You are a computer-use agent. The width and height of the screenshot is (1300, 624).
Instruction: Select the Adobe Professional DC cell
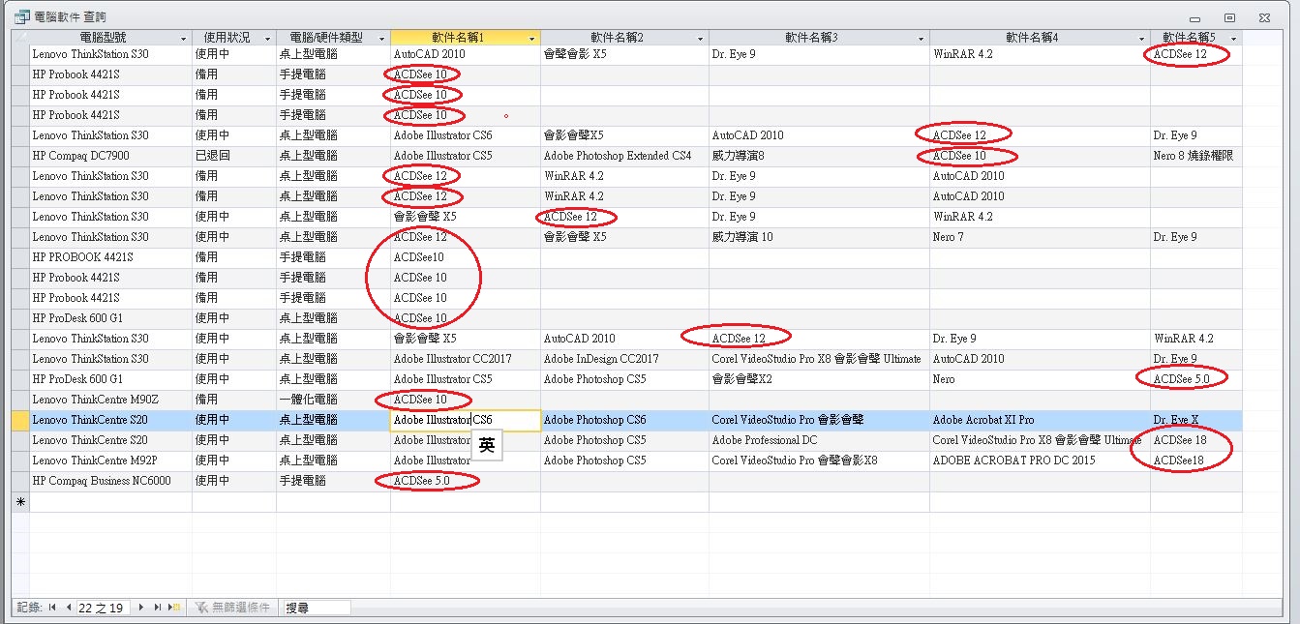(x=820, y=440)
